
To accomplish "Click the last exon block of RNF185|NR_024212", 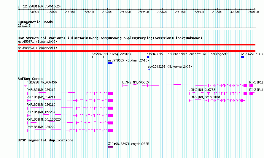I will (x=111, y=93).
